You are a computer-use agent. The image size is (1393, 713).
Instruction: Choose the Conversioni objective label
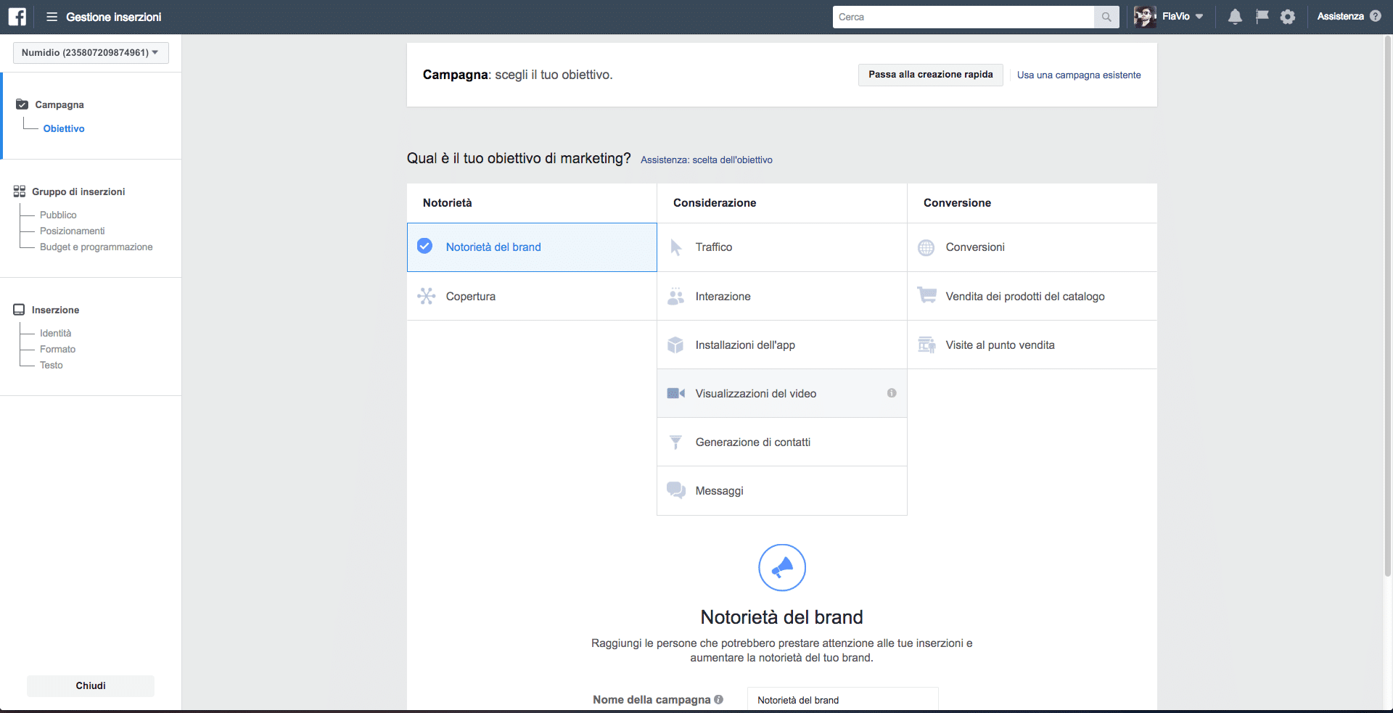click(x=975, y=247)
